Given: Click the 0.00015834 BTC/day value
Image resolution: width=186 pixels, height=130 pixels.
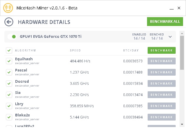Looking at the screenshot, I should point(133,83).
